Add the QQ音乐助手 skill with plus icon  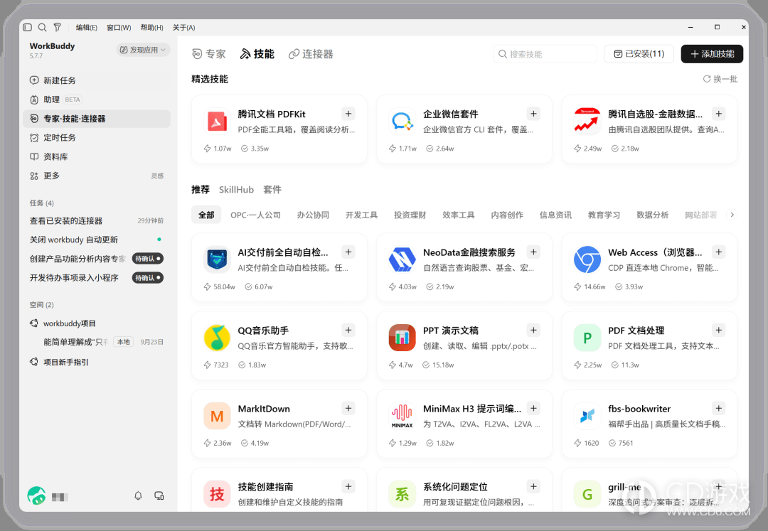coord(348,330)
